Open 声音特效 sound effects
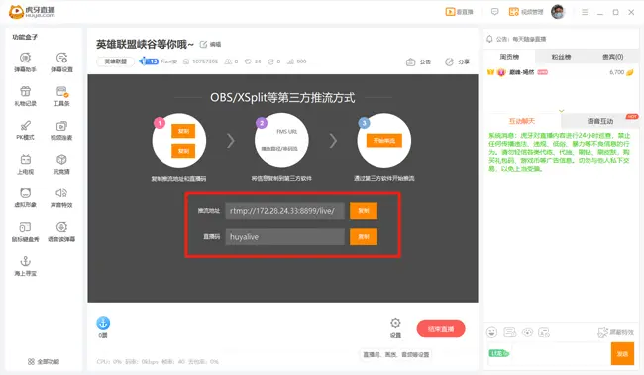Viewport: 644px width, 375px height. click(x=61, y=198)
